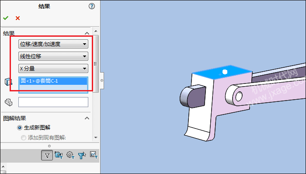This screenshot has height=174, width=306.
Task: Click the panel scrollbar down arrow
Action: pos(96,138)
